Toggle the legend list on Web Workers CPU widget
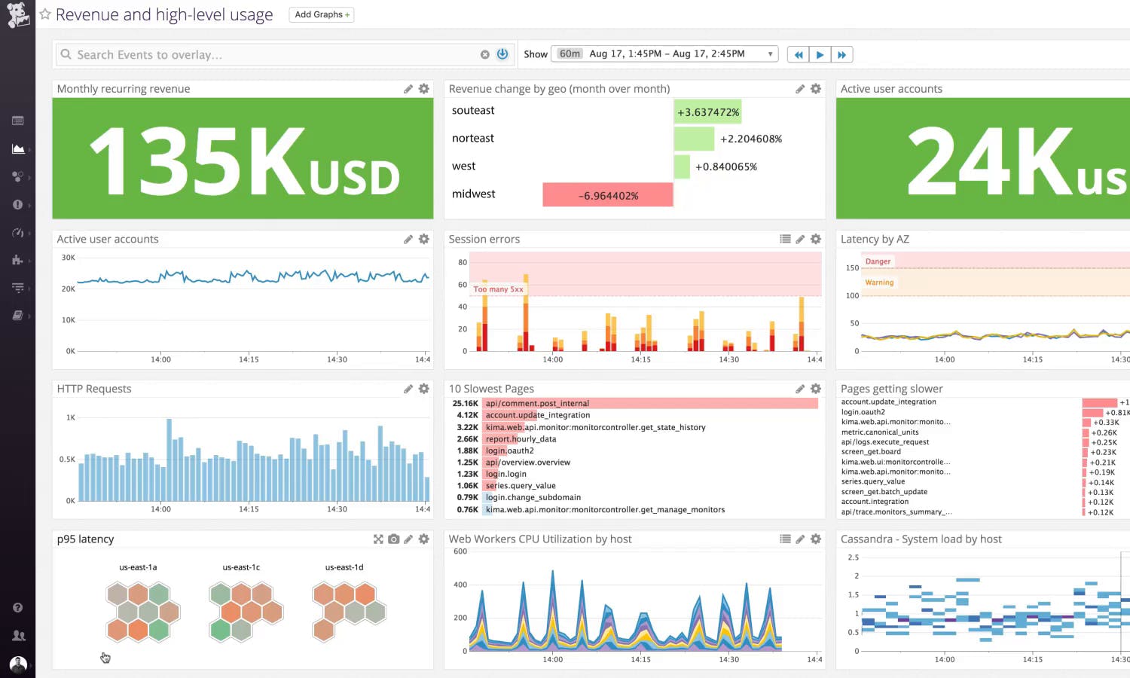 coord(785,539)
